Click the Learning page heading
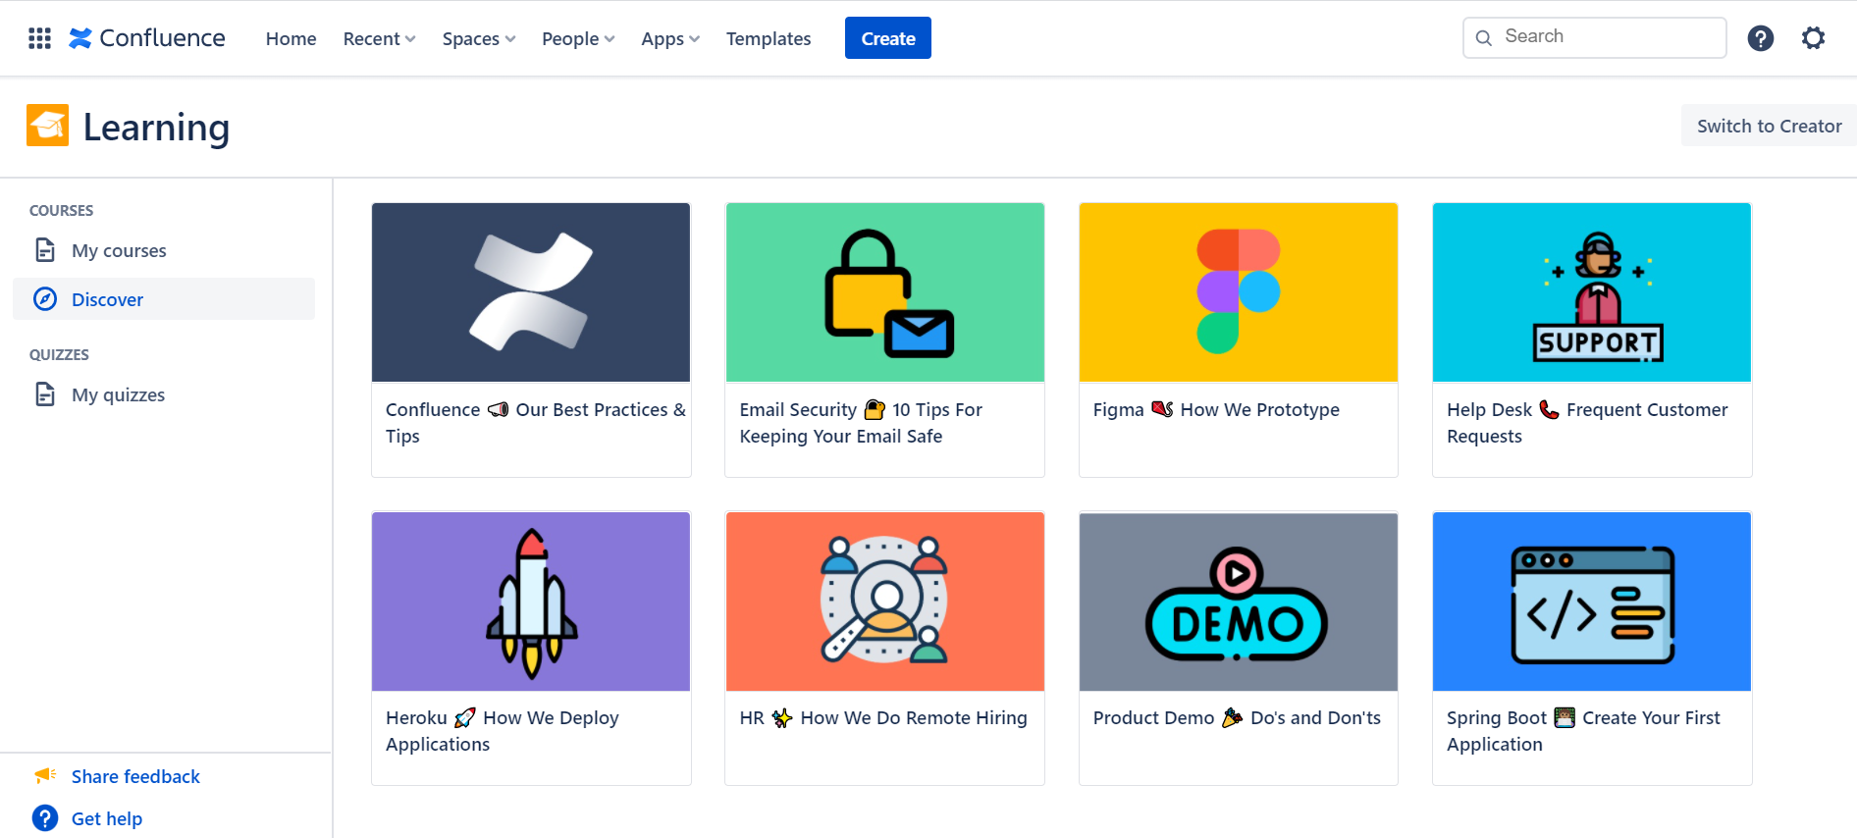The height and width of the screenshot is (838, 1857). point(156,128)
